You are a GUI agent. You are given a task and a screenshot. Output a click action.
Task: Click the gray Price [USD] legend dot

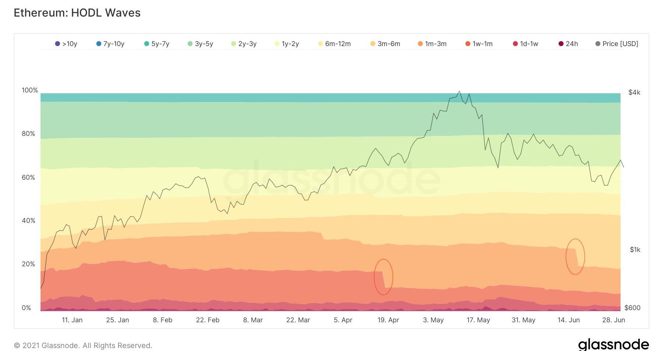click(x=598, y=44)
